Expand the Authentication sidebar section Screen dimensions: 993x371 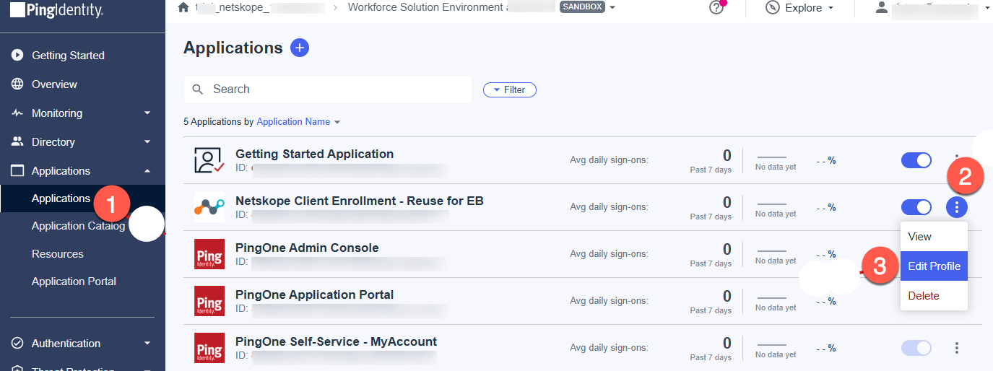147,344
